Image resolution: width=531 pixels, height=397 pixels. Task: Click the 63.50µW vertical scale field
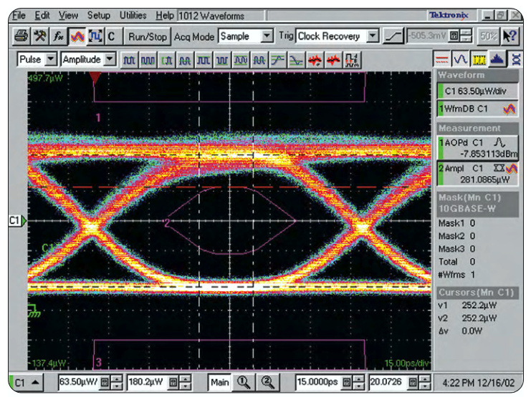click(x=80, y=383)
